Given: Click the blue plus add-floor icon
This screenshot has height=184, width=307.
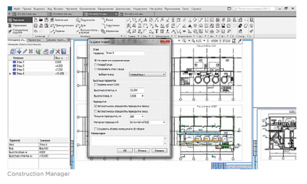Looking at the screenshot, I should coord(19,51).
